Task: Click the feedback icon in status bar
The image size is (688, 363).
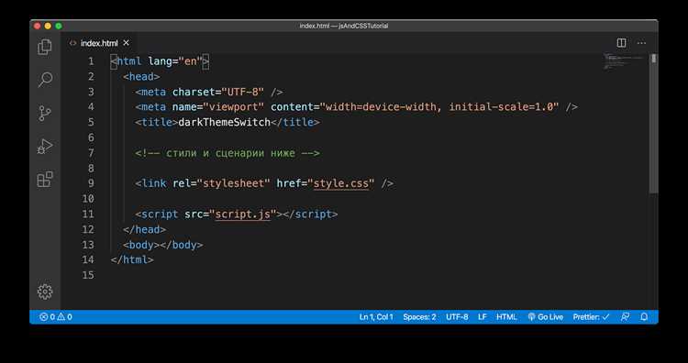Action: [626, 316]
